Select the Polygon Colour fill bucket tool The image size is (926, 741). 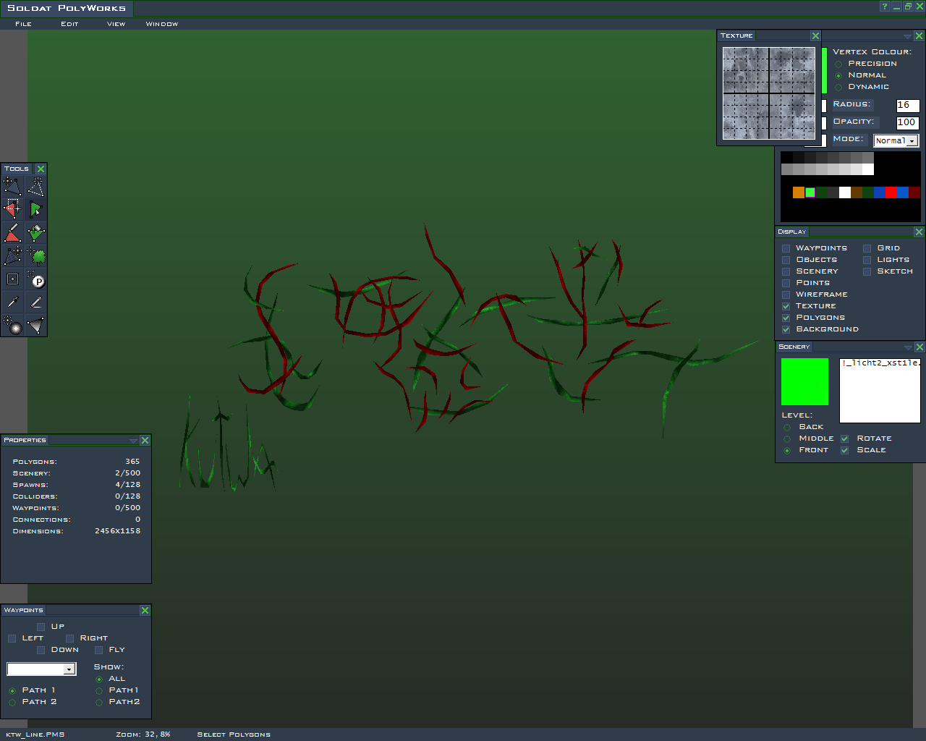(x=36, y=233)
